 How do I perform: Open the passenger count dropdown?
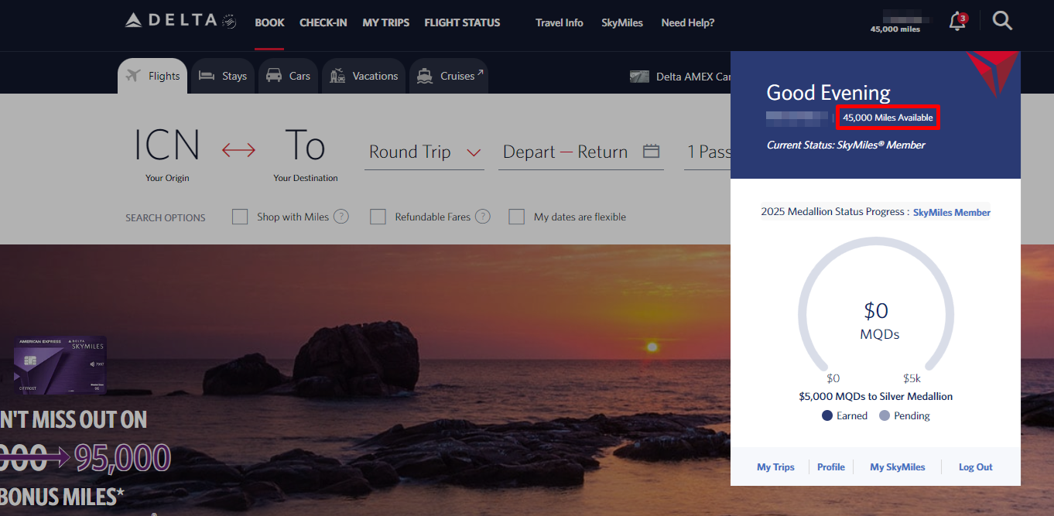tap(708, 152)
